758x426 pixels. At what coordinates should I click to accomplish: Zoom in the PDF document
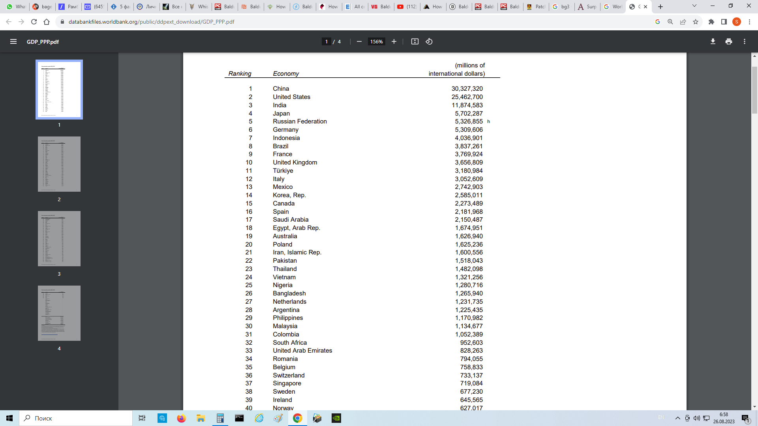(394, 41)
